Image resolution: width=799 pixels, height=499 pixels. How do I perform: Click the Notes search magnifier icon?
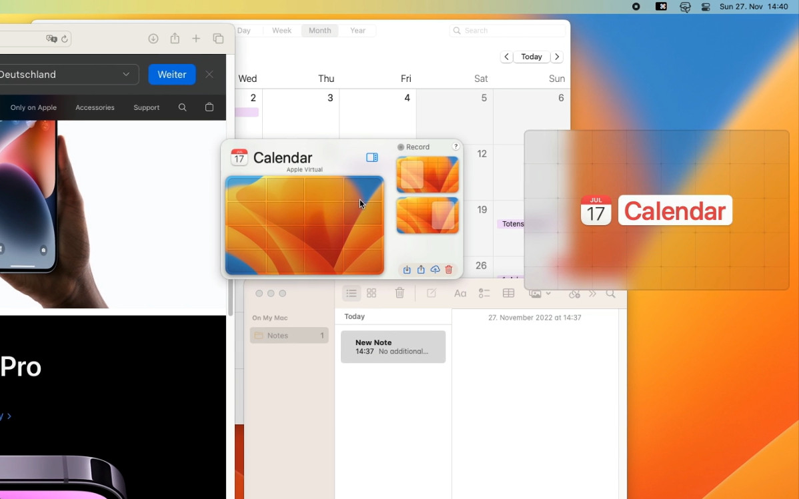(x=610, y=293)
